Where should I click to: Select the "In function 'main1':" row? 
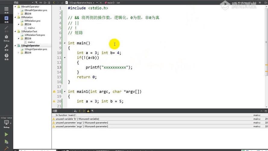(160, 115)
